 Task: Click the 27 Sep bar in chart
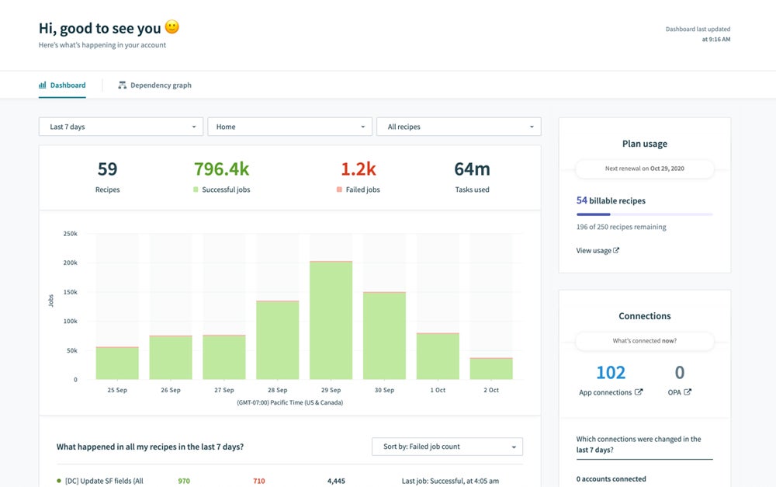click(224, 357)
